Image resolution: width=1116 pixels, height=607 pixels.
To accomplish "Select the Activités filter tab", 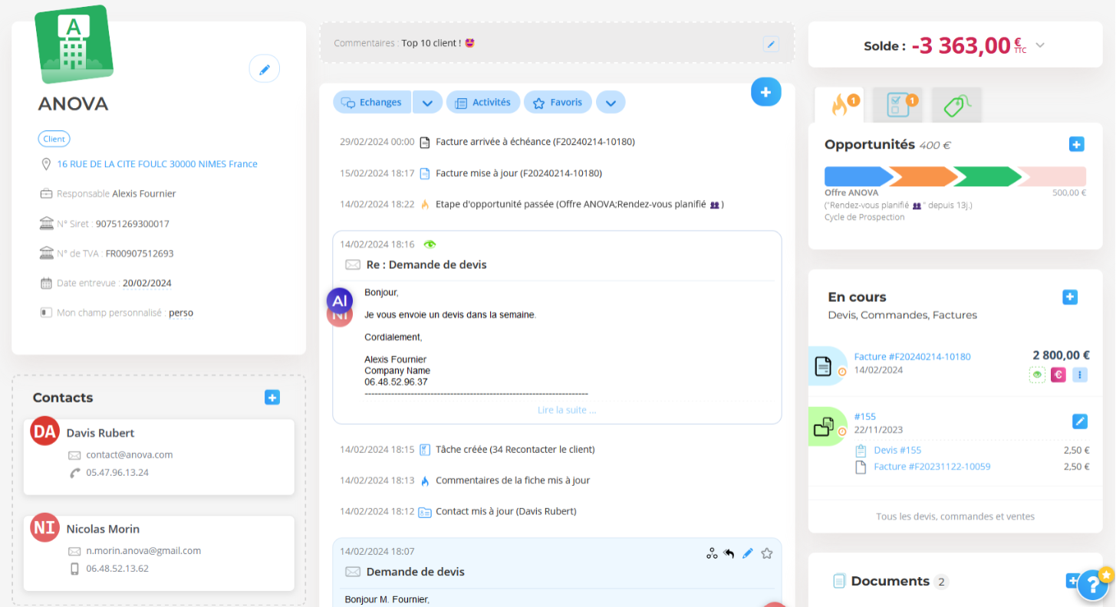I will [x=483, y=102].
